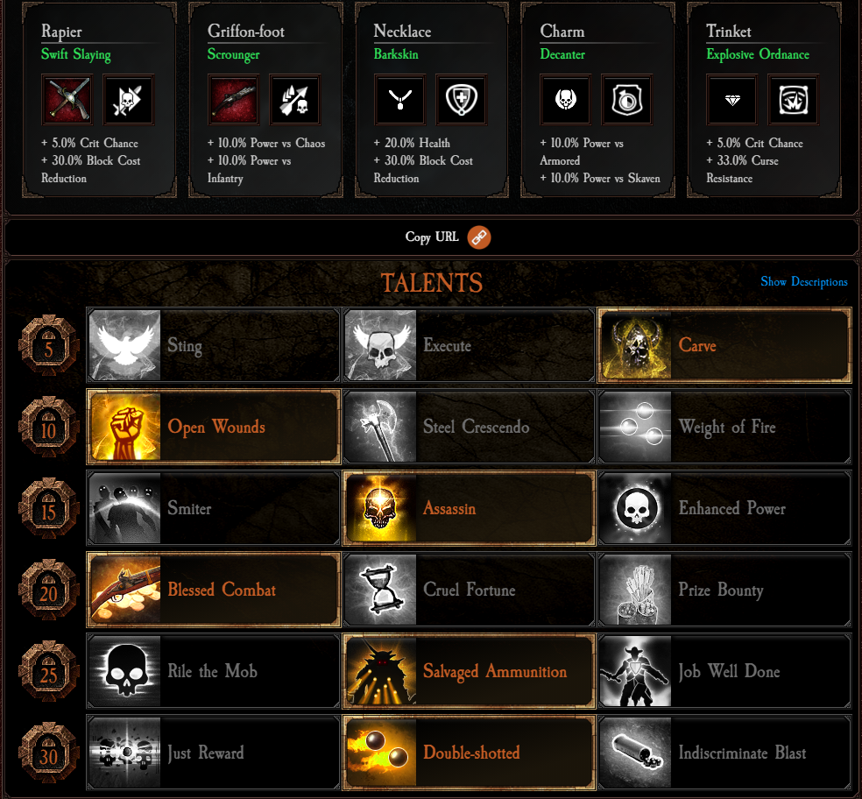Click the Scrounger trait icon
862x799 pixels.
(294, 100)
